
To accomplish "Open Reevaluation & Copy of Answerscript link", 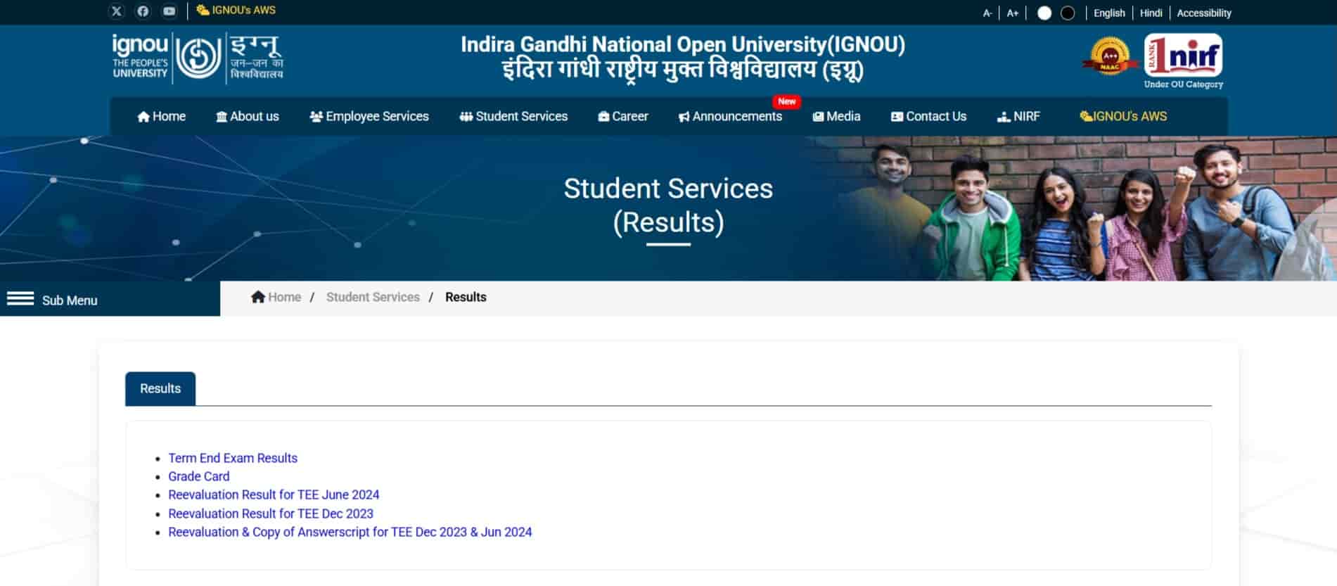I will pos(350,532).
